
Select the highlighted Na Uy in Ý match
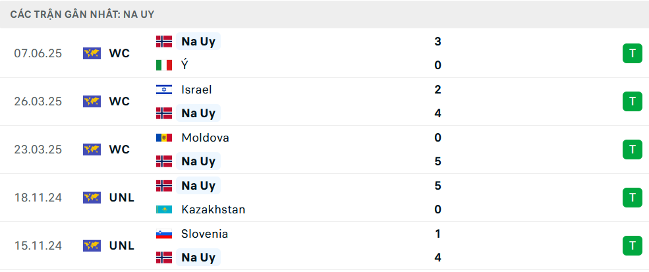198,41
